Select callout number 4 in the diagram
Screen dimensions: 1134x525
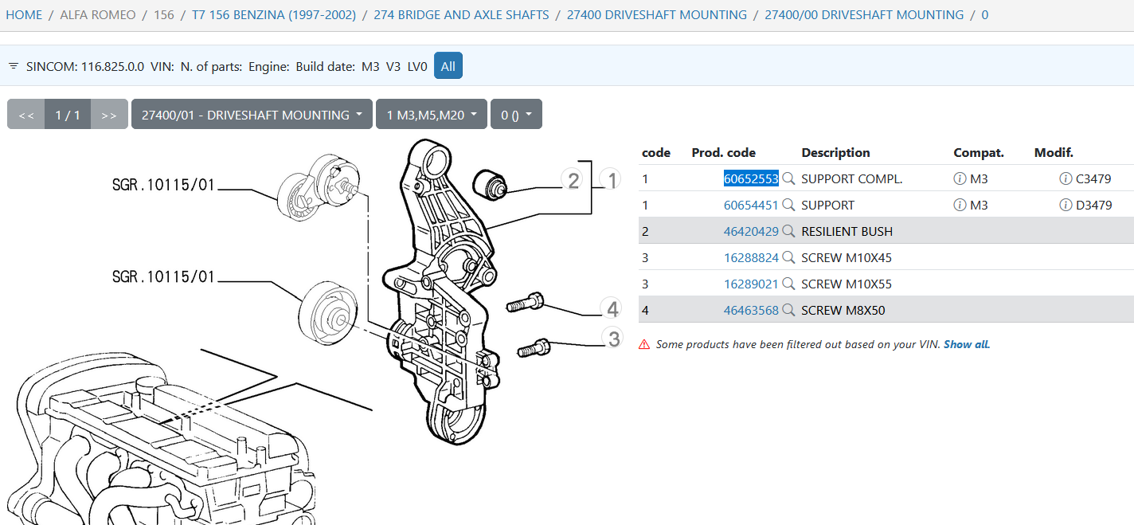pos(611,308)
